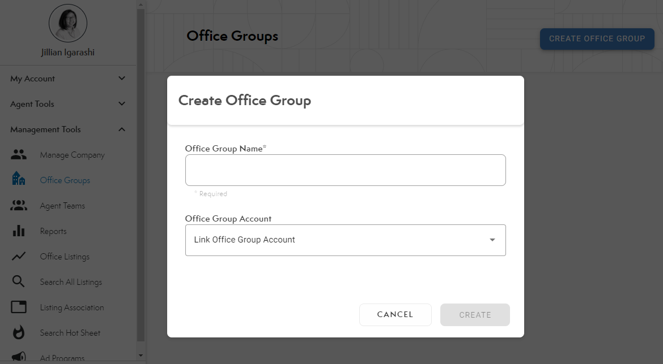Click the Search Hot Sheet flame icon
Screen dimensions: 663x364
click(x=19, y=333)
